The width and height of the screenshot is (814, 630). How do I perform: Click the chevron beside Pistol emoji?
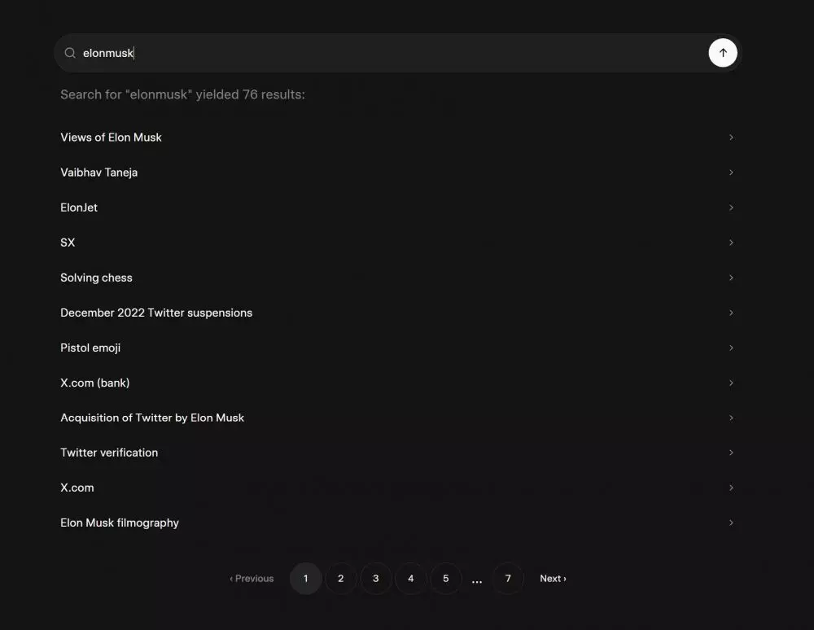(x=731, y=348)
